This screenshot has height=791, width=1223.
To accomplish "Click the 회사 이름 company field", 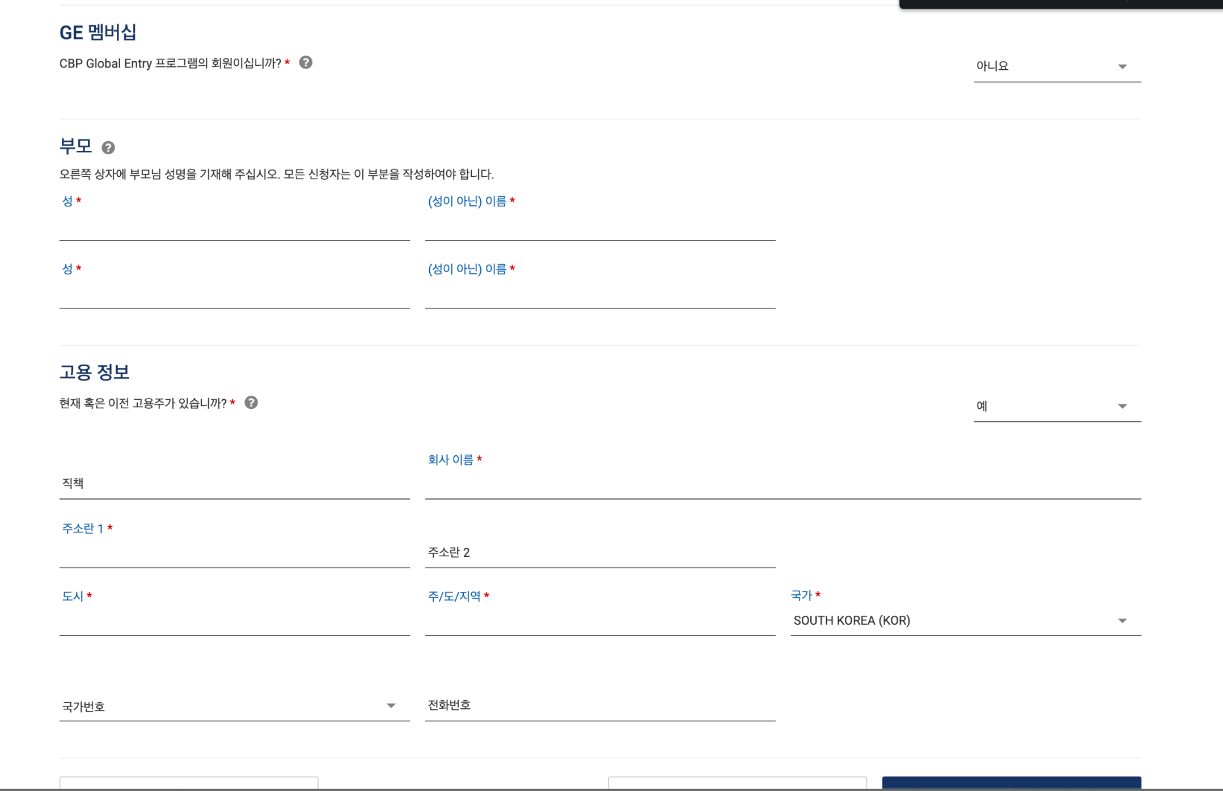I will [782, 485].
